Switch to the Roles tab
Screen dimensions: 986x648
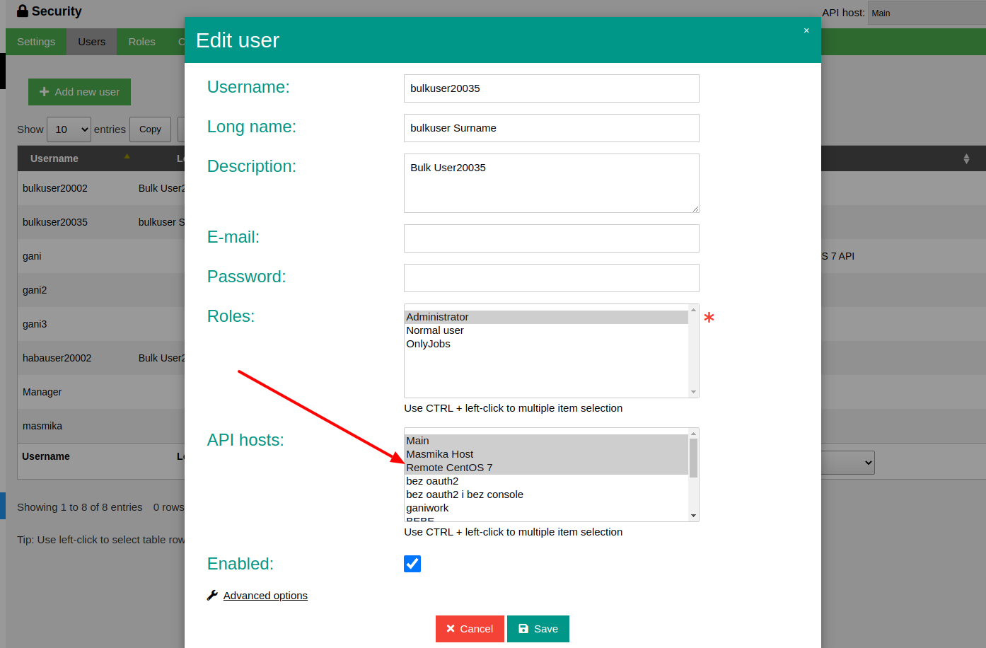point(141,42)
